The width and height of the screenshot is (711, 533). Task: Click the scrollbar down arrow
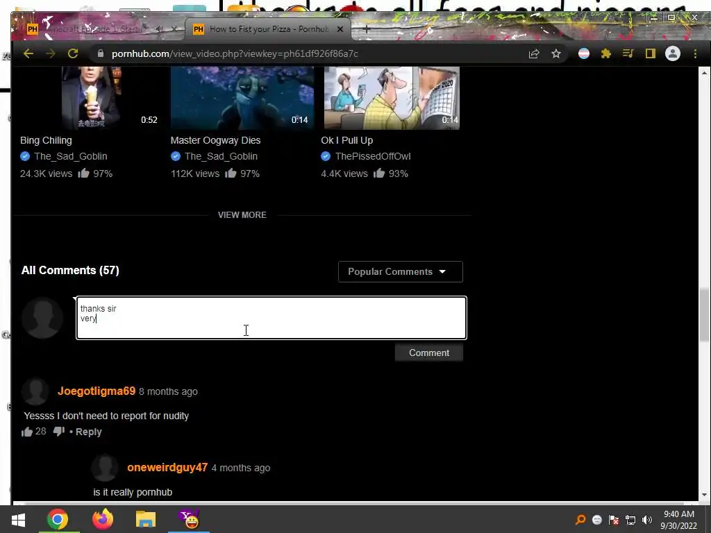click(704, 495)
